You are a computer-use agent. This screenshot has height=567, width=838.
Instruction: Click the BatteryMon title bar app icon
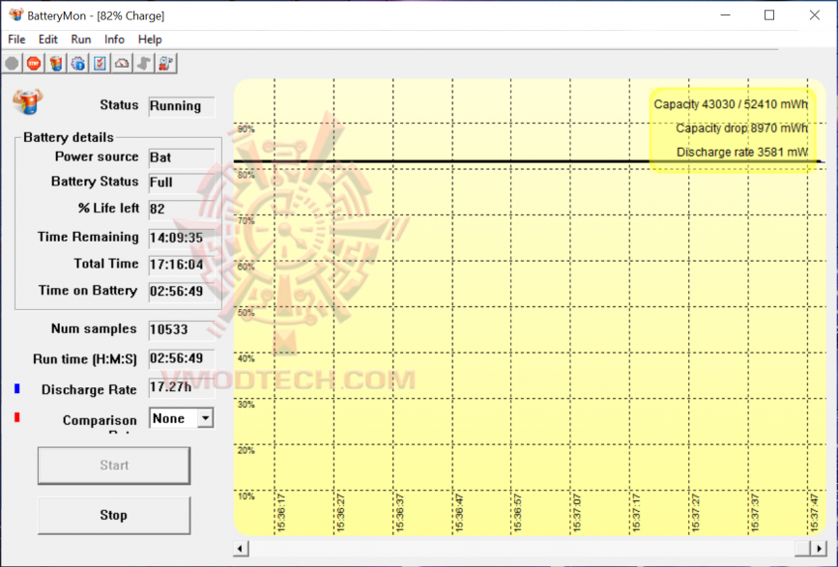(15, 14)
